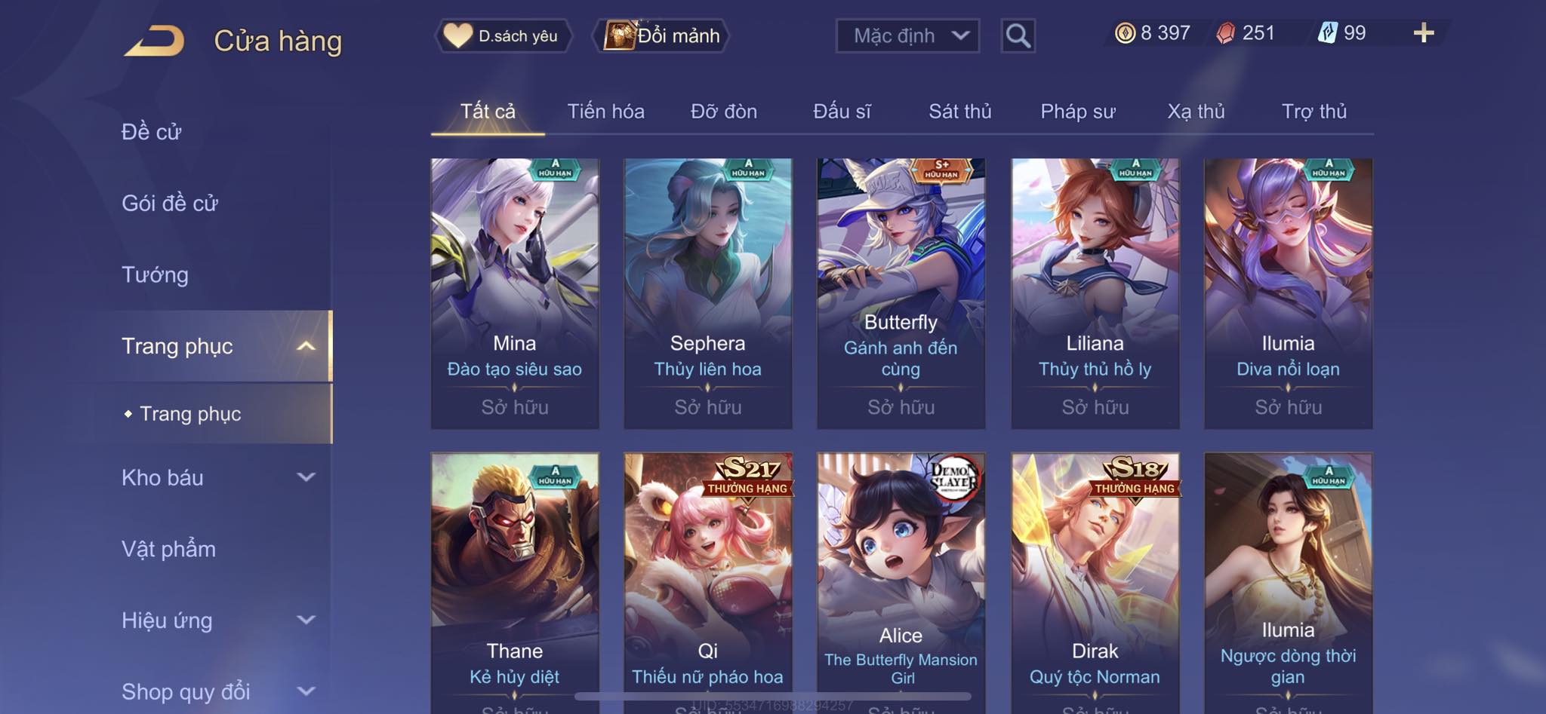The image size is (1546, 714).
Task: Go to Tướng in the sidebar
Action: pyautogui.click(x=155, y=274)
